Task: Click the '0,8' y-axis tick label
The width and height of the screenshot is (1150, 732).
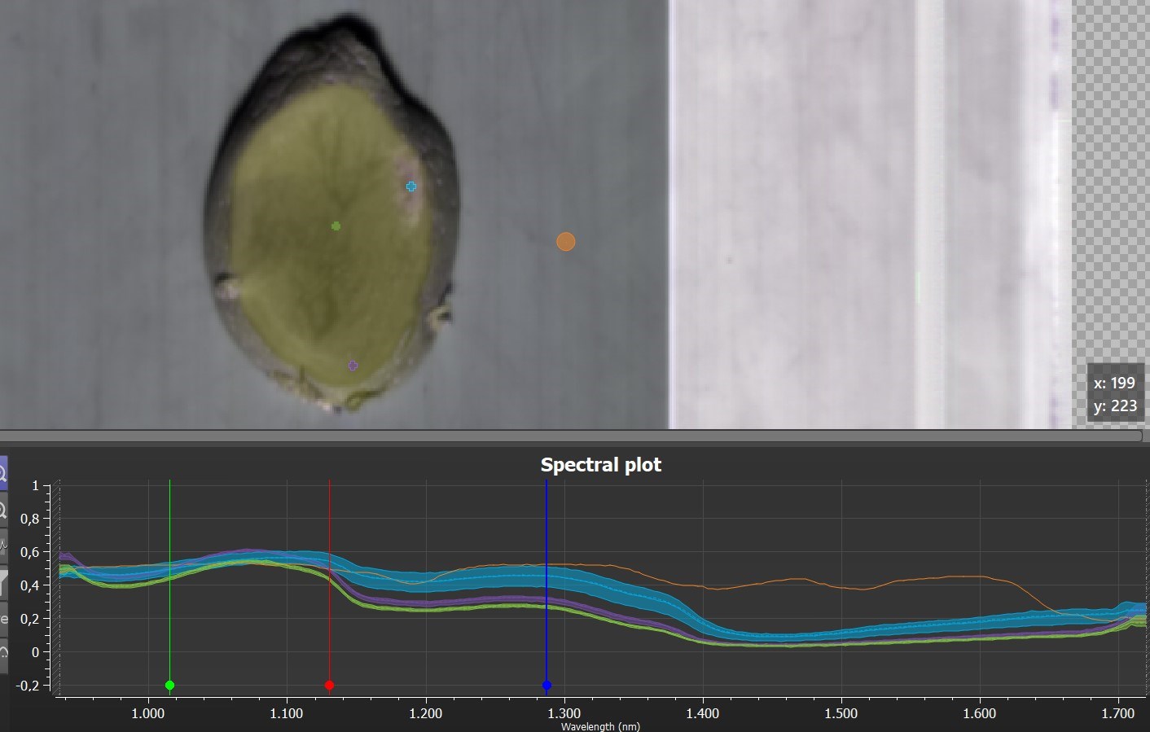Action: tap(29, 519)
